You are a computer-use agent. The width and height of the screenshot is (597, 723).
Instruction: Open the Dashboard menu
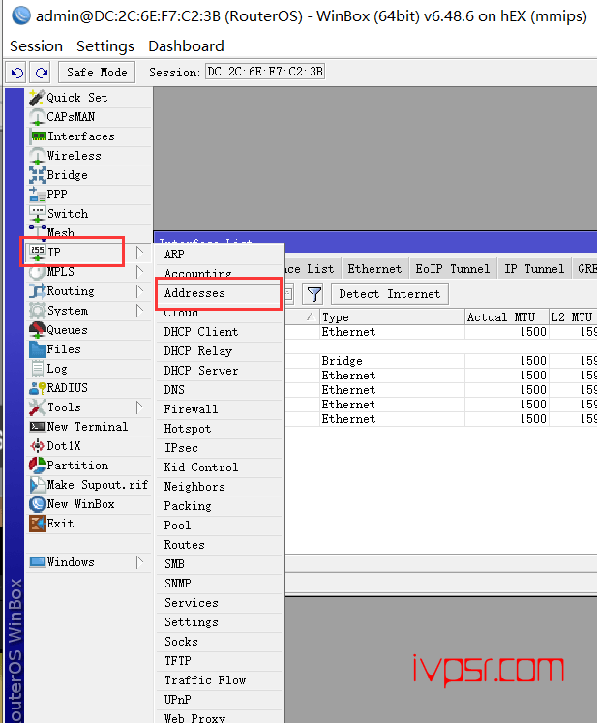(x=186, y=46)
